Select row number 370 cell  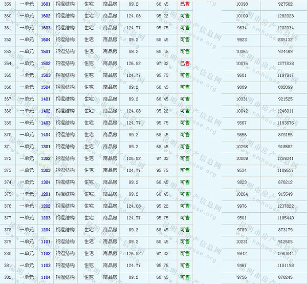pyautogui.click(x=7, y=135)
